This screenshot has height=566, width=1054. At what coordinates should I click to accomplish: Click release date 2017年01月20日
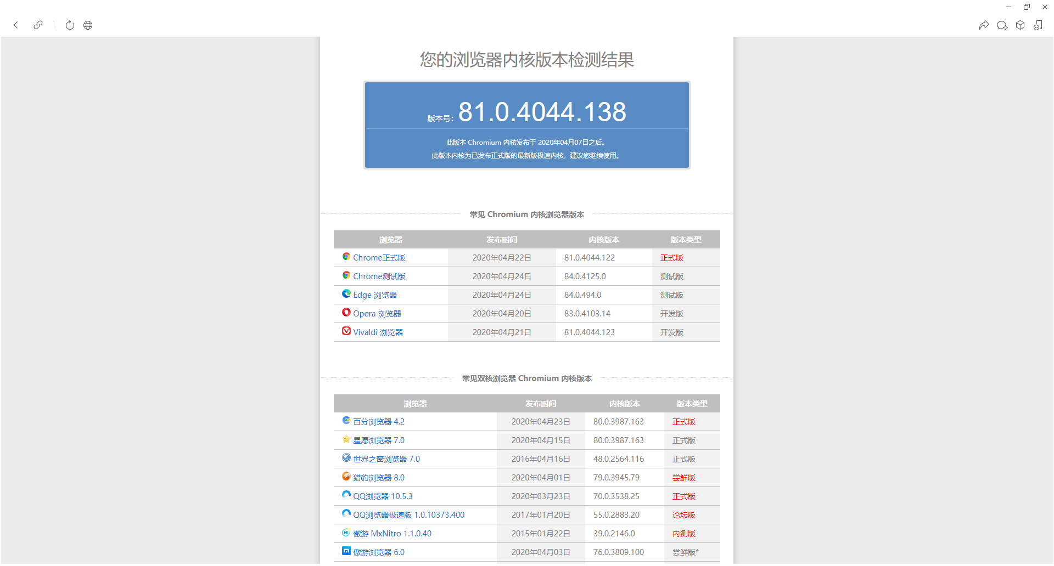541,515
